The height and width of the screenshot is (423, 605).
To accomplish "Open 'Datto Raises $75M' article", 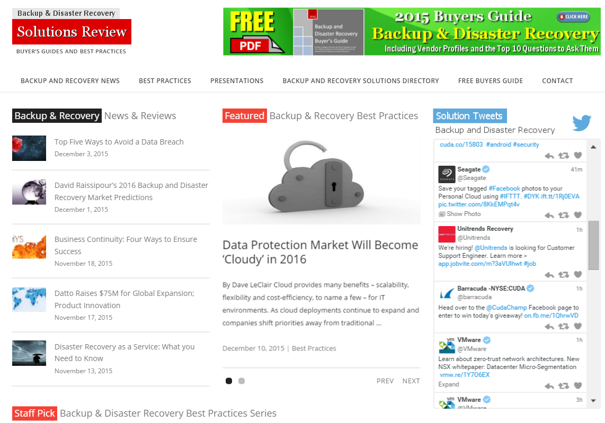I will (124, 299).
